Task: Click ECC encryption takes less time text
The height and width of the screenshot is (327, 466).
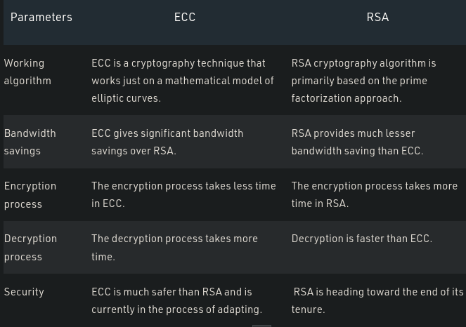Action: [183, 194]
